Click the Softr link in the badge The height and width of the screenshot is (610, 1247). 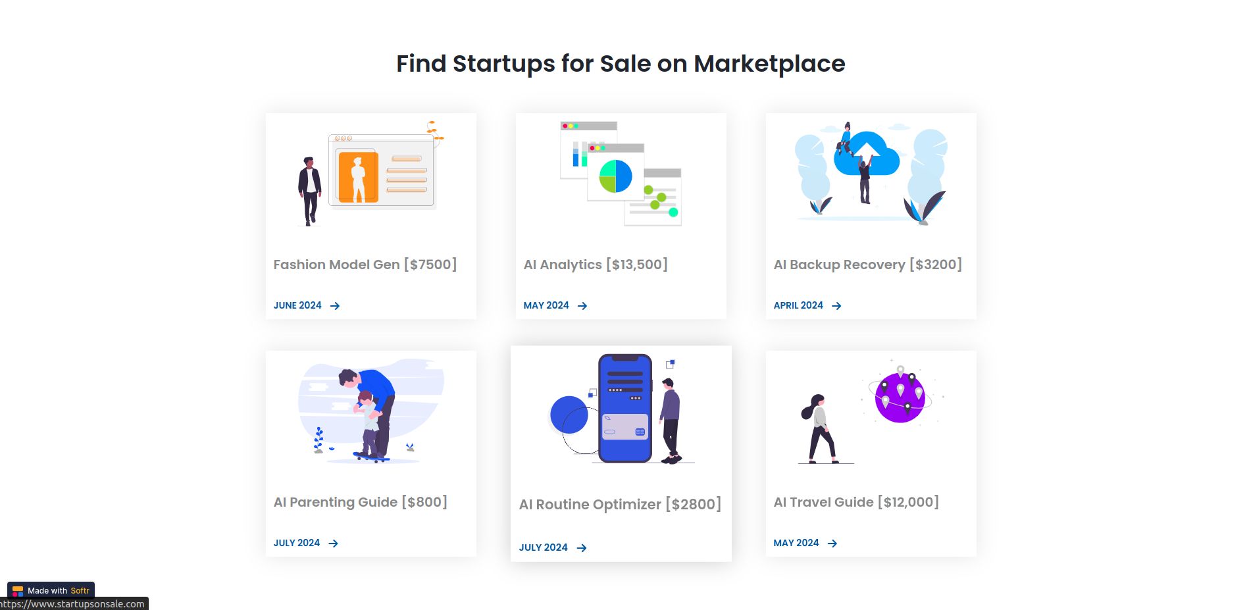coord(80,591)
